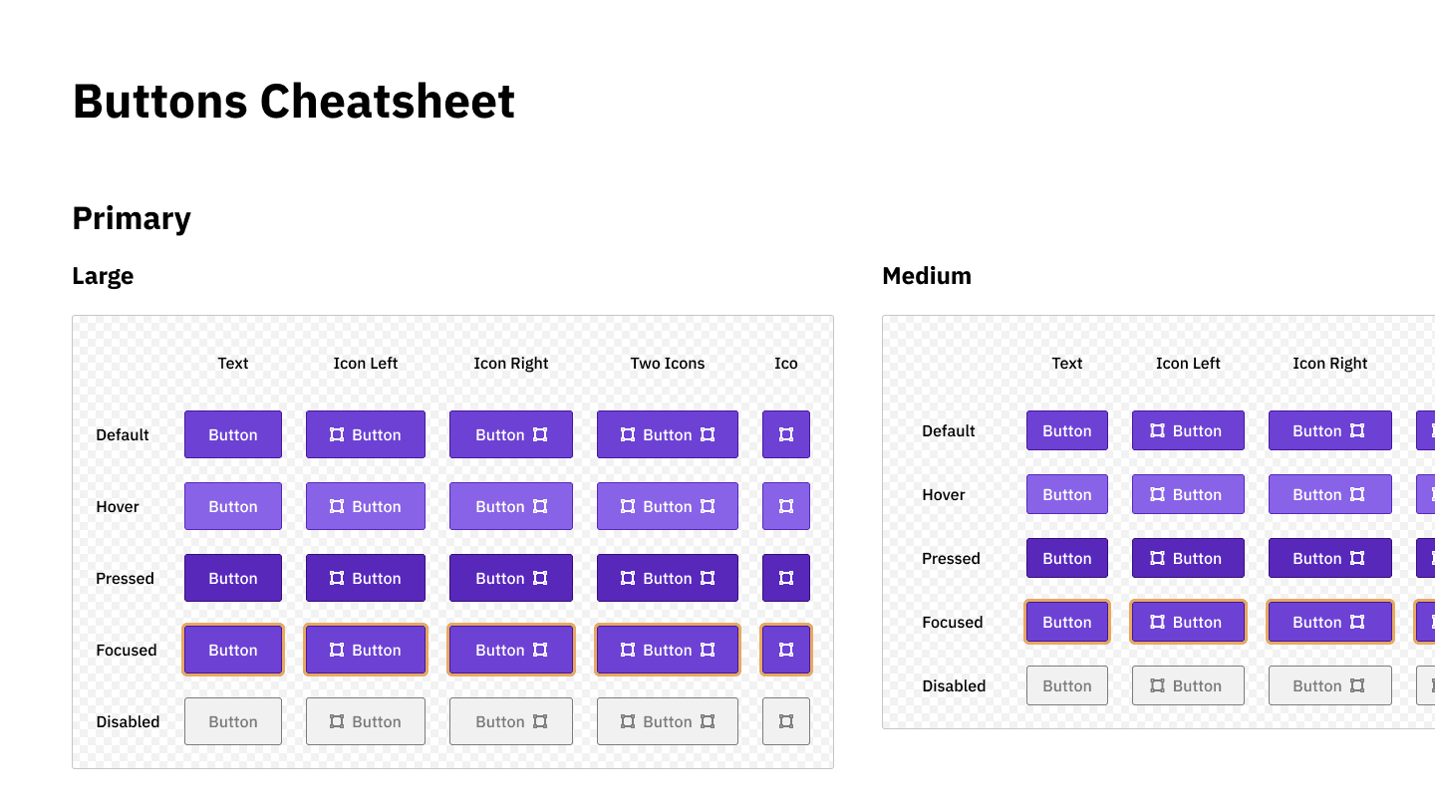The image size is (1435, 807).
Task: Click Large Hover Text button
Action: (x=233, y=506)
